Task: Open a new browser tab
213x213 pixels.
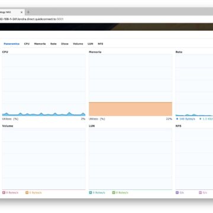Action: pos(28,12)
